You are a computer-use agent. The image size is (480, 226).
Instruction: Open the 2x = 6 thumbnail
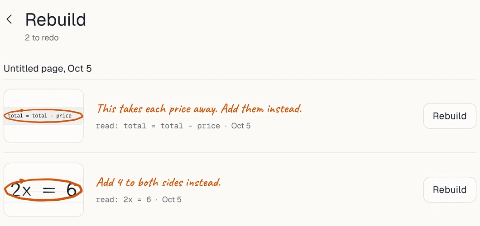click(x=44, y=190)
